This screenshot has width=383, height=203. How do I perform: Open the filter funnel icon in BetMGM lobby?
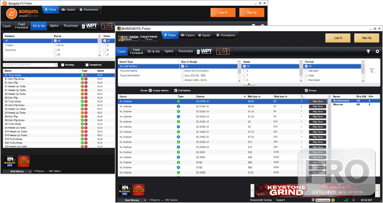point(373,71)
